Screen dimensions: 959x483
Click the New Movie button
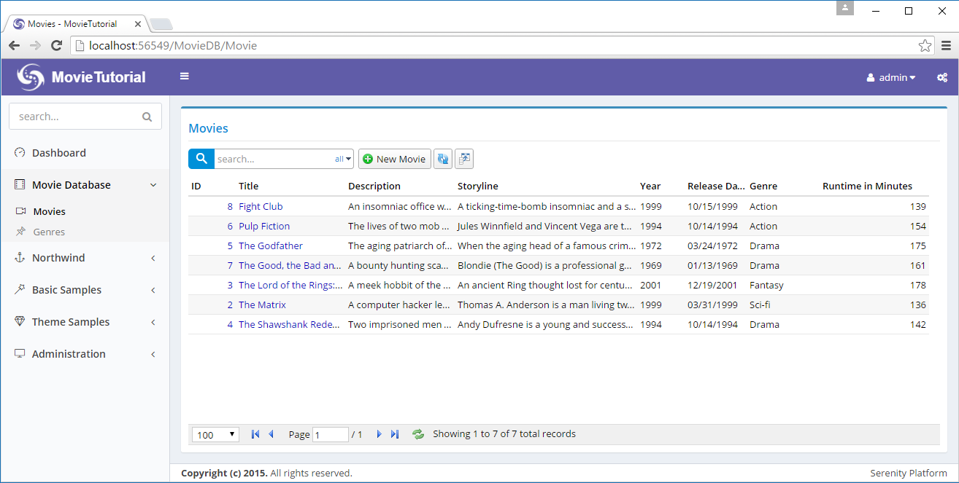394,159
